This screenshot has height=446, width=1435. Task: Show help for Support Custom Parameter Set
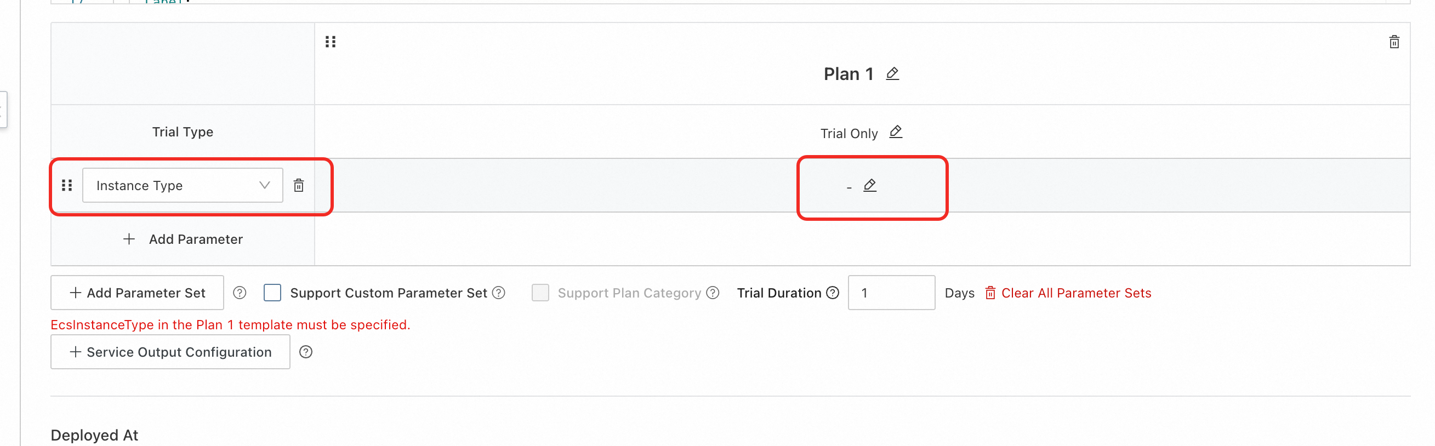tap(499, 293)
